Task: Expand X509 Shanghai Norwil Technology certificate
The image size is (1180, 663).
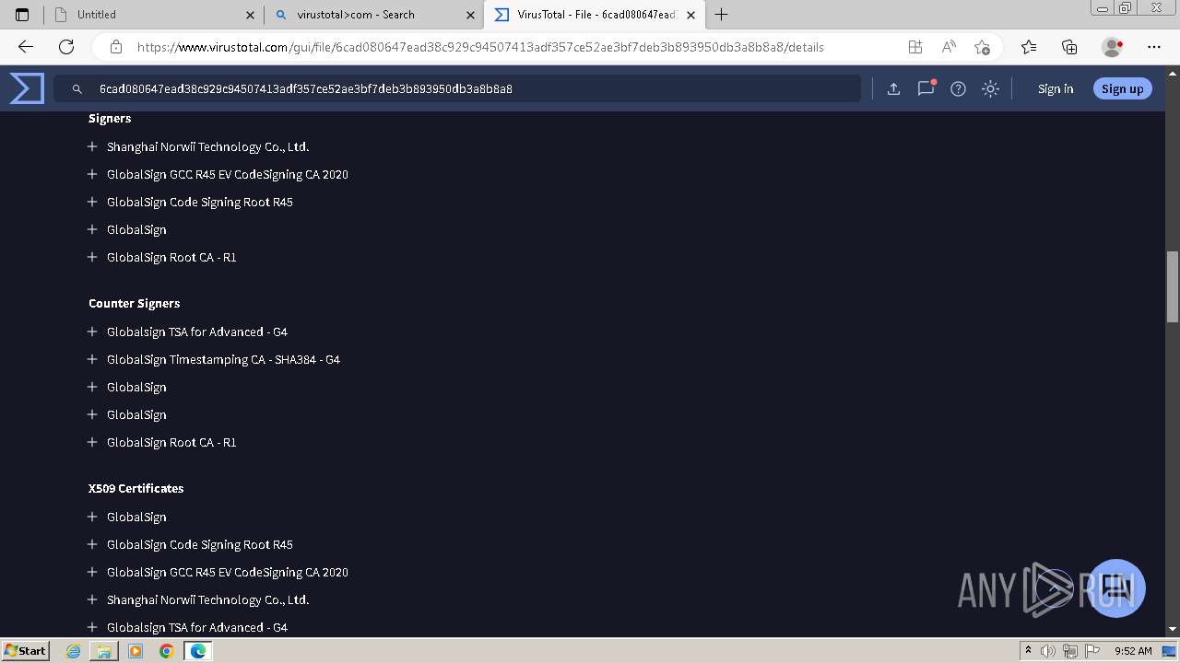Action: [92, 599]
